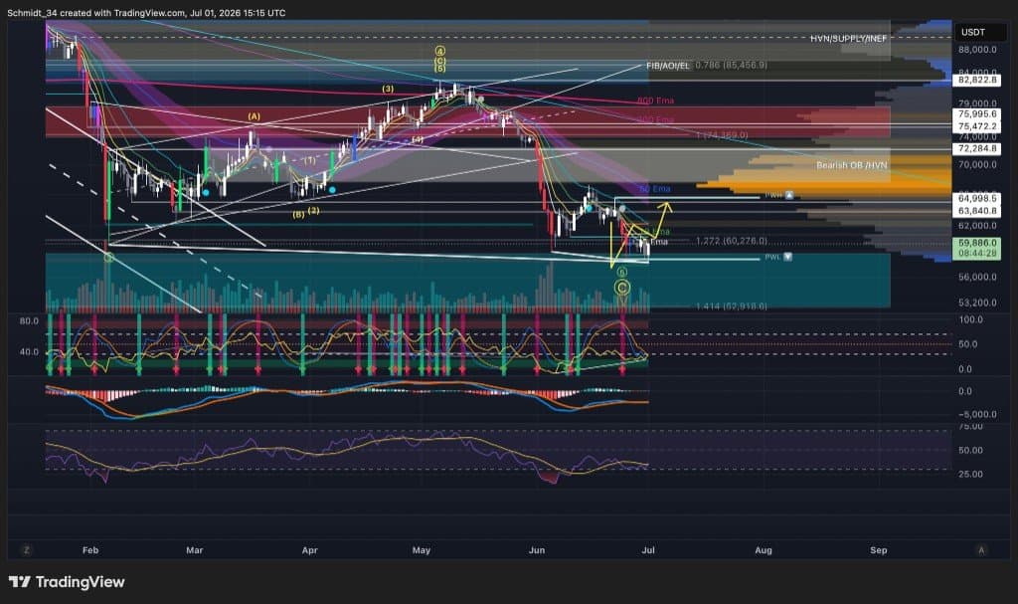The width and height of the screenshot is (1018, 604).
Task: Click Jun on the time axis
Action: pos(536,550)
